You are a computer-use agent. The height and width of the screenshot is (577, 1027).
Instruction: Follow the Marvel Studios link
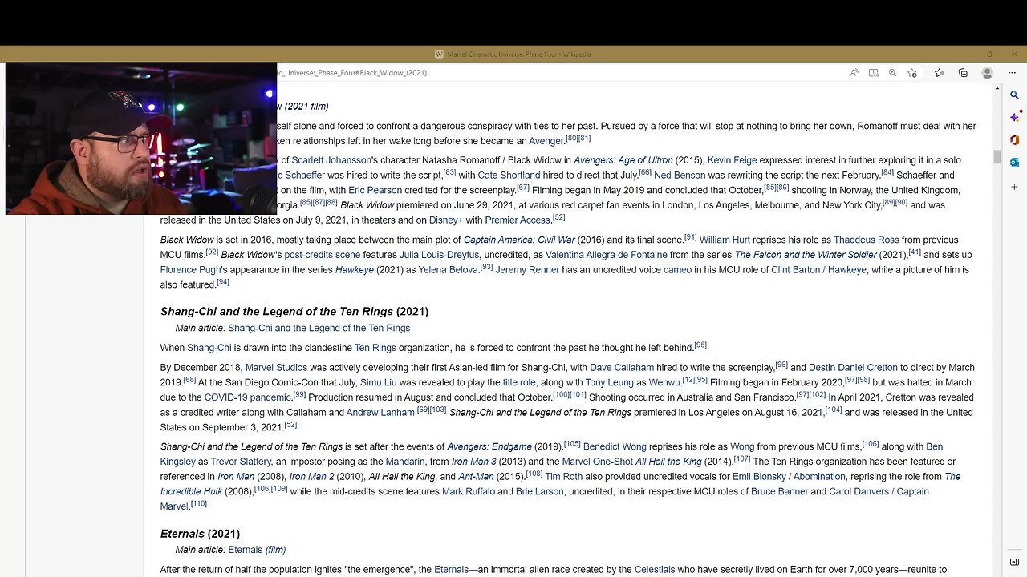pyautogui.click(x=276, y=368)
